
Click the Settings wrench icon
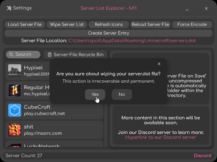click(x=9, y=8)
